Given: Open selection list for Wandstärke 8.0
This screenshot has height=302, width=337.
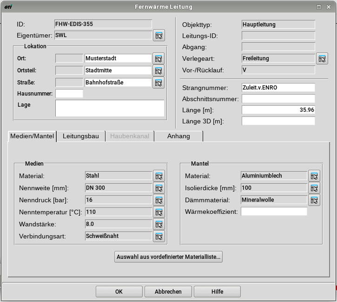Looking at the screenshot, I should 159,224.
